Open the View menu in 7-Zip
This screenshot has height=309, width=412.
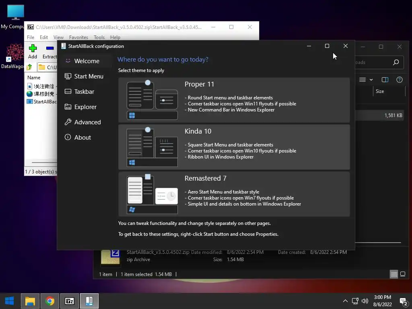click(x=58, y=37)
